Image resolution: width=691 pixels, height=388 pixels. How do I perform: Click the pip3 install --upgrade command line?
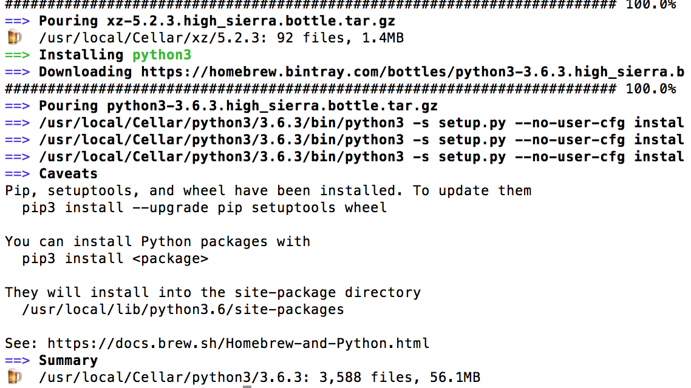(x=205, y=208)
